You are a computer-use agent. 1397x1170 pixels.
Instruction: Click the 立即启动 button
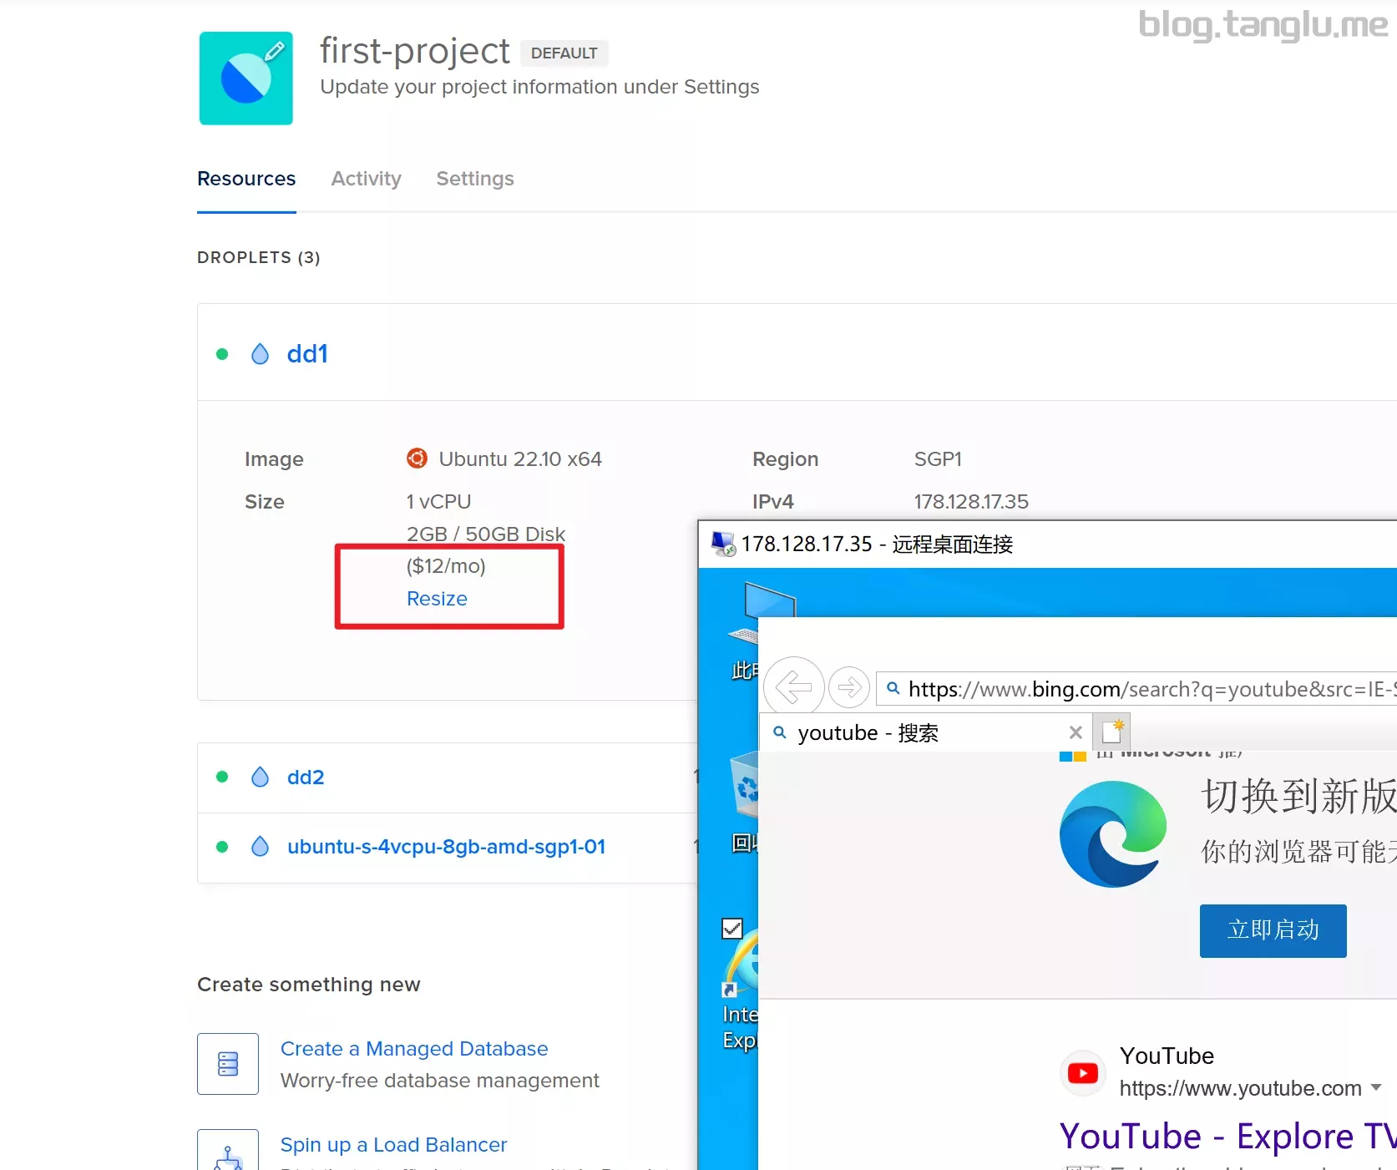(1273, 930)
